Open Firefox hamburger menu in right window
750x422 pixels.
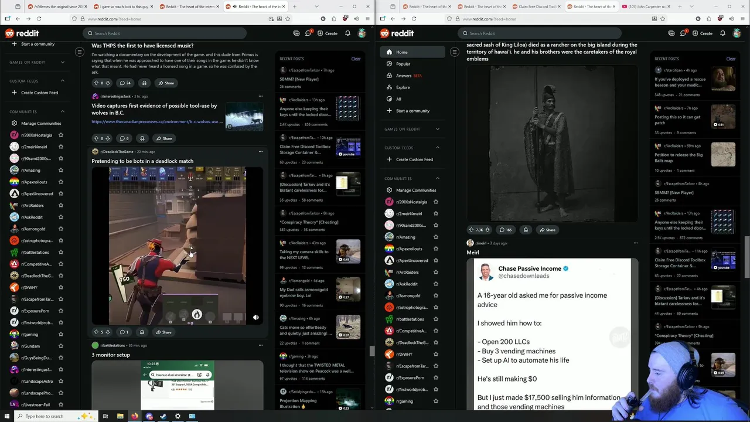743,19
